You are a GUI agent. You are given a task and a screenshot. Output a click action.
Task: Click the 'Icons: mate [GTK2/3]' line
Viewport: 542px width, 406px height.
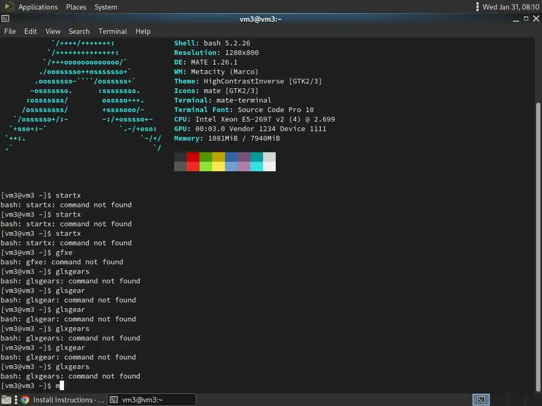216,90
